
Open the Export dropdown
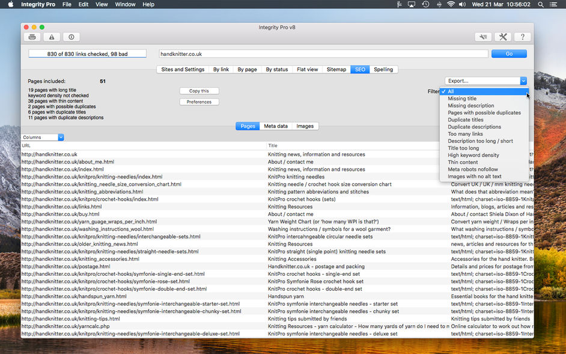pos(486,81)
